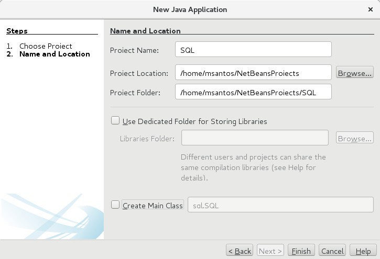Enable Use Dedicated Folder checkbox

pyautogui.click(x=115, y=121)
